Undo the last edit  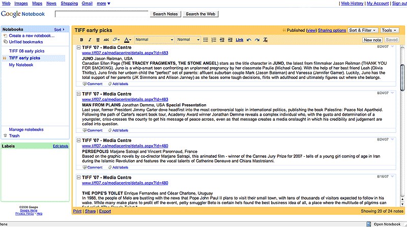[x=249, y=40]
